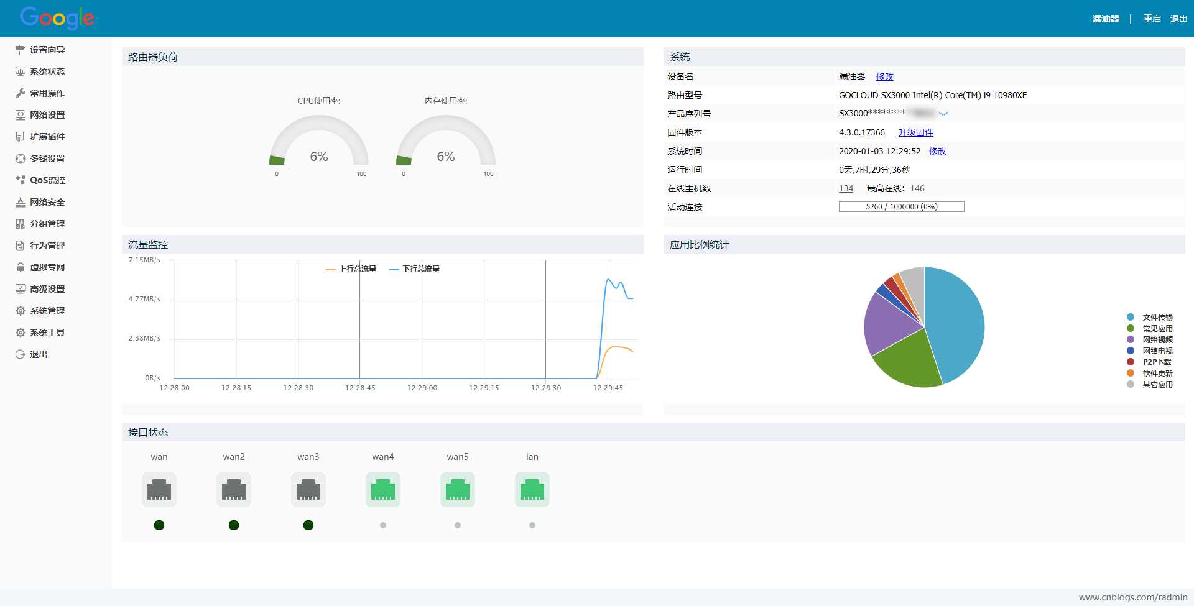The height and width of the screenshot is (606, 1194).
Task: Click 修改 link next to device name
Action: [884, 76]
